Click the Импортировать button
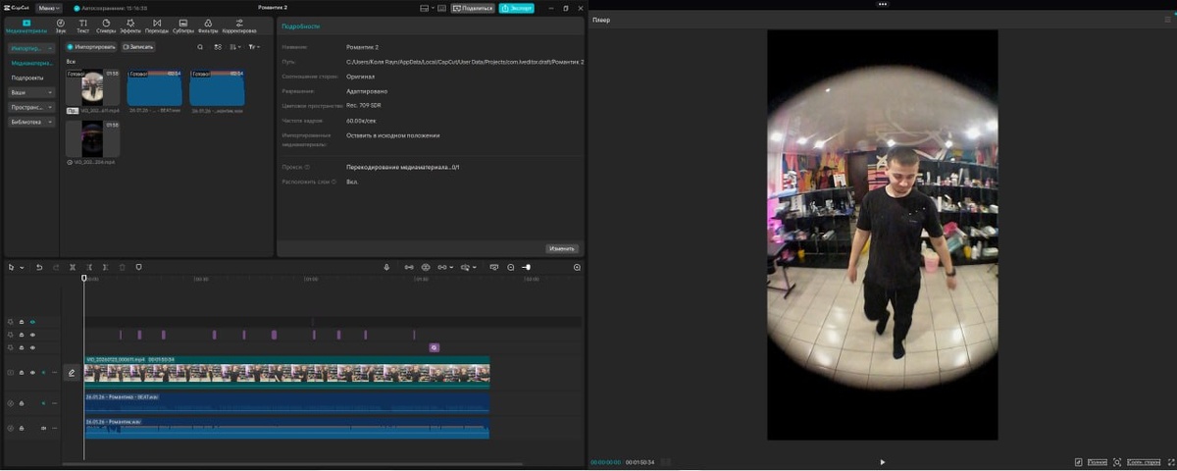 [x=91, y=46]
